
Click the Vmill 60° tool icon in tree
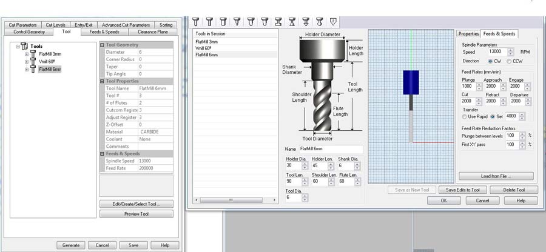34,62
